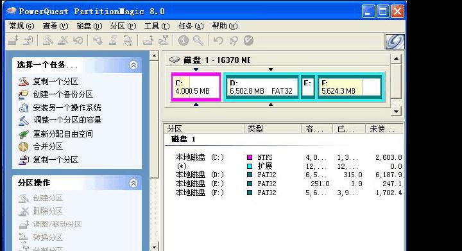Open the 分区(P) menu
Screen dimensions: 462x251
[x=123, y=26]
